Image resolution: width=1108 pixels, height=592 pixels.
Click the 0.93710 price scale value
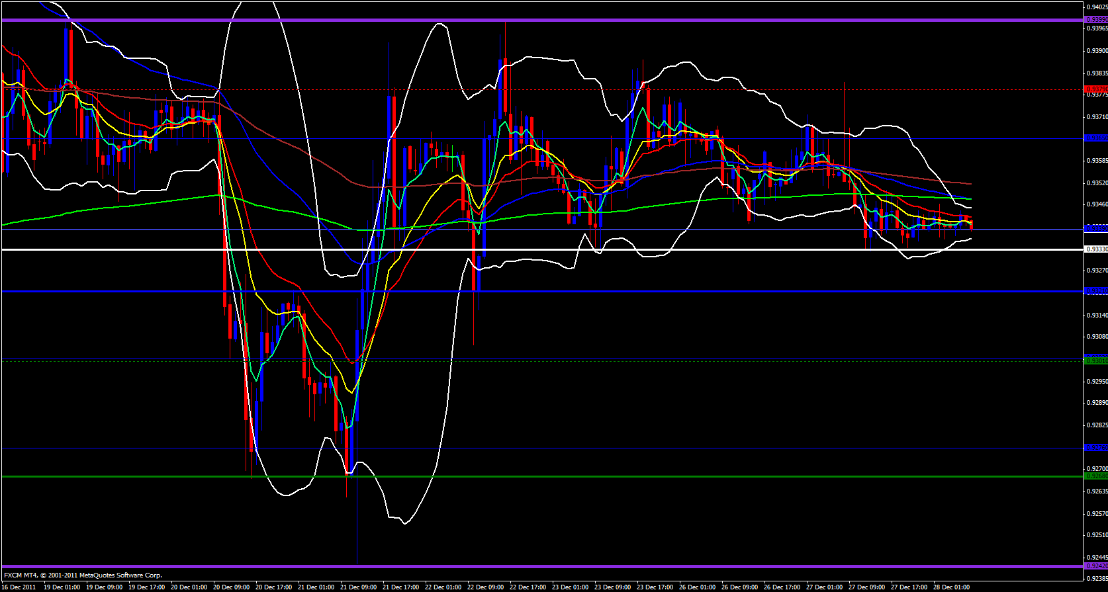(x=1097, y=116)
